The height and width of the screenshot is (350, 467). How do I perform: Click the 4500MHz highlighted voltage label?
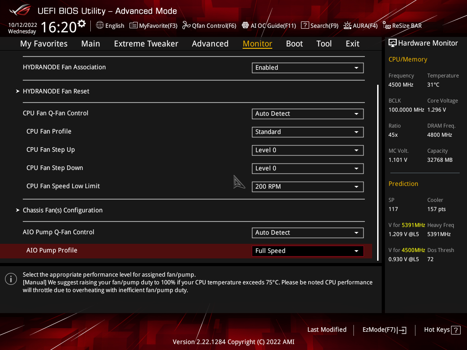tap(413, 250)
